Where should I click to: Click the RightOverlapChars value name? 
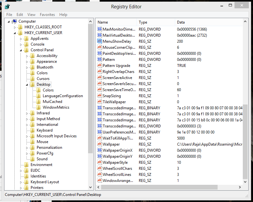pyautogui.click(x=118, y=71)
